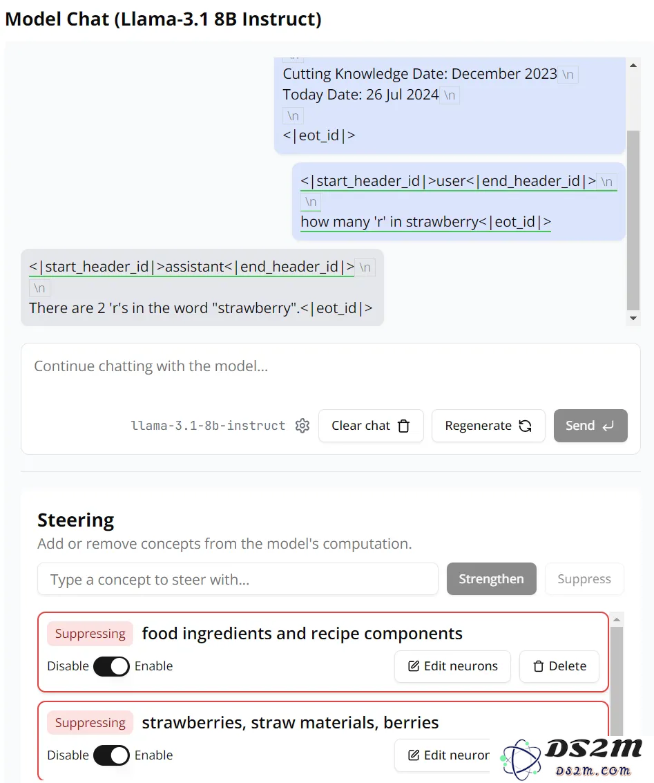Click the 'Enable' label beside strawberries toggle
The height and width of the screenshot is (783, 654).
point(153,755)
